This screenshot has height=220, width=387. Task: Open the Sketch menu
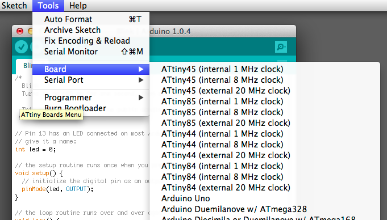pyautogui.click(x=14, y=6)
